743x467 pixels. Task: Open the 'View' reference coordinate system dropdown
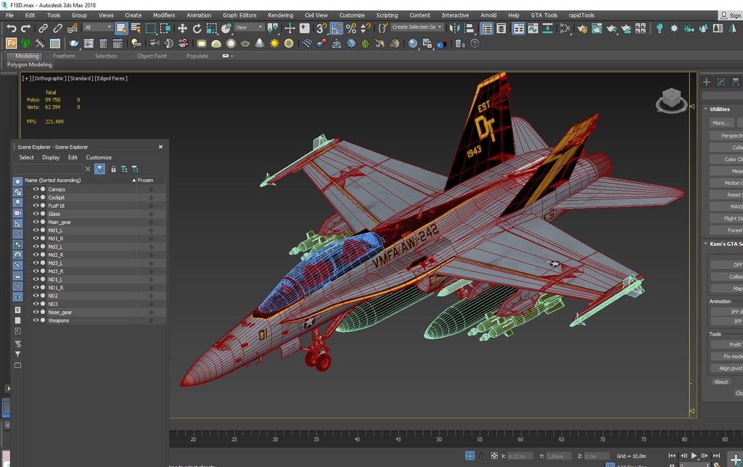point(250,28)
